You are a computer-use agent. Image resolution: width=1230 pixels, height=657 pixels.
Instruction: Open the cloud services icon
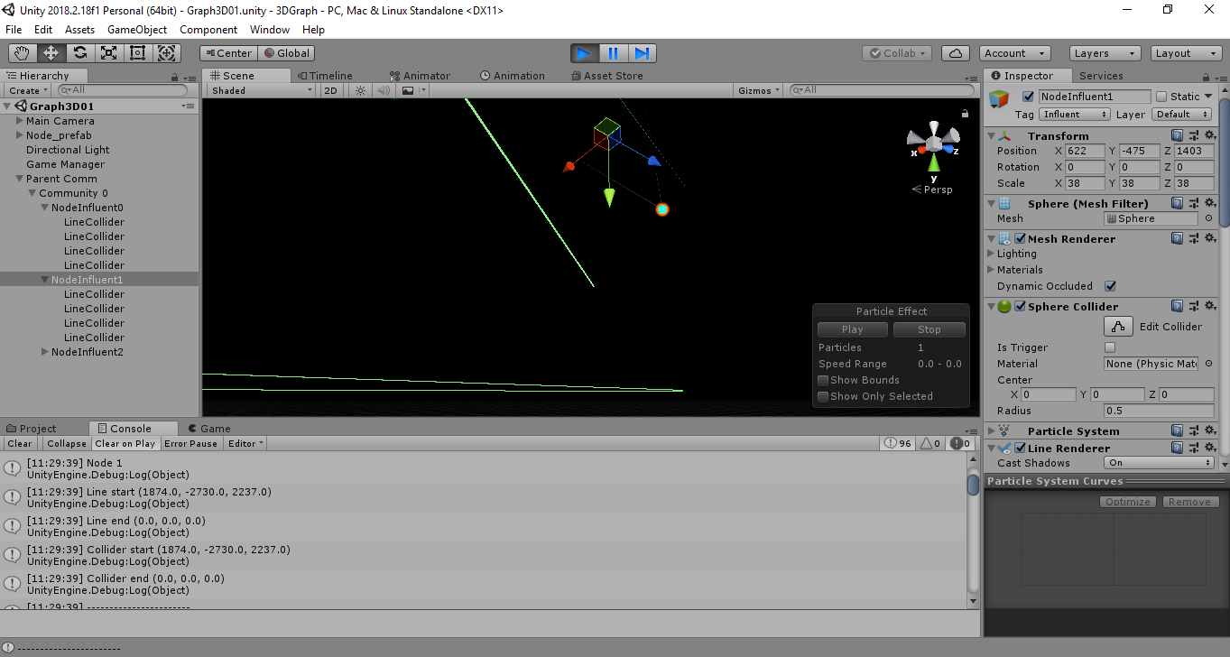[x=957, y=53]
